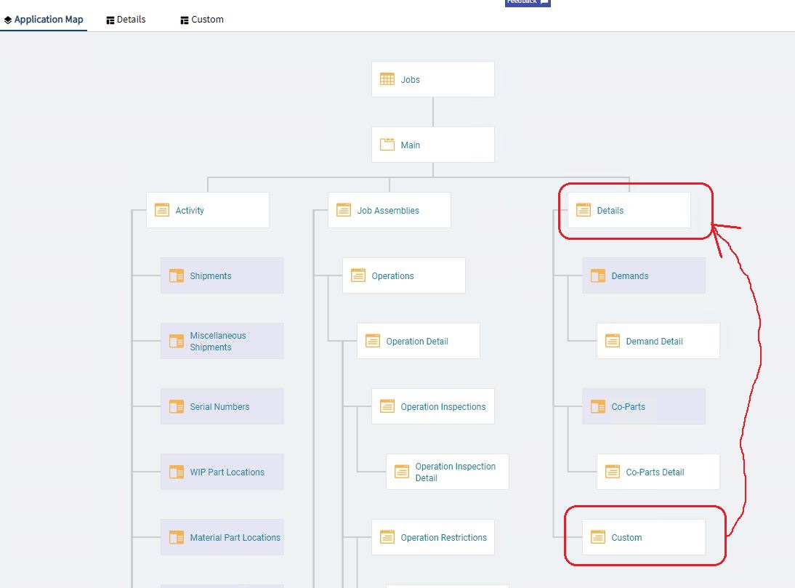Select the Jobs node label

click(x=410, y=79)
